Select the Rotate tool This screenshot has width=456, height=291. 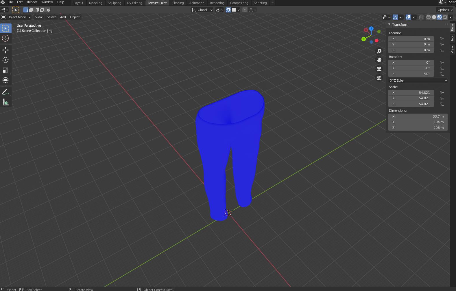point(5,60)
